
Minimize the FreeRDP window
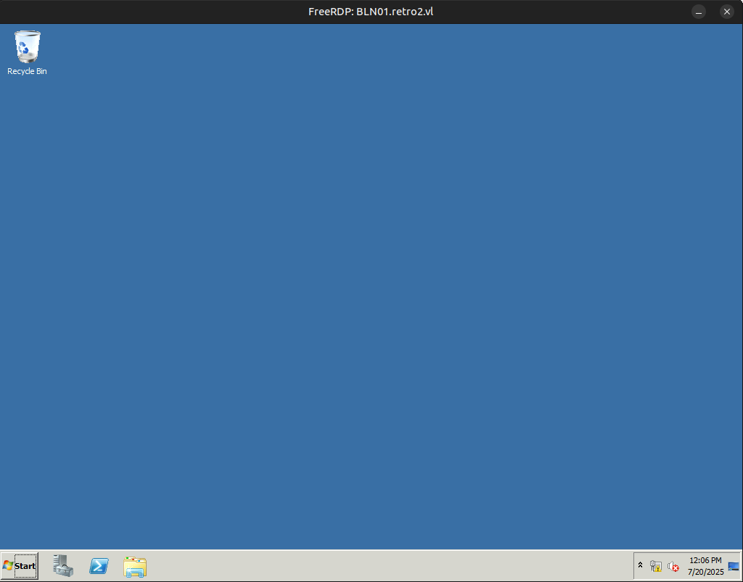click(x=698, y=12)
